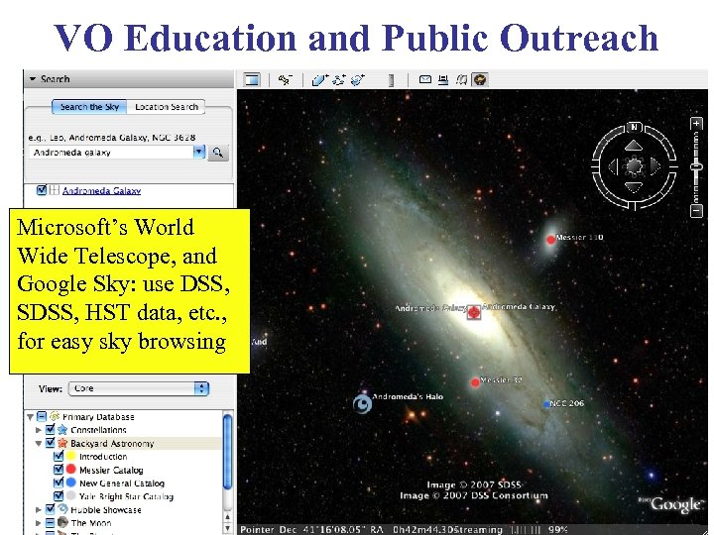Click the Constellations blue star icon

62,429
